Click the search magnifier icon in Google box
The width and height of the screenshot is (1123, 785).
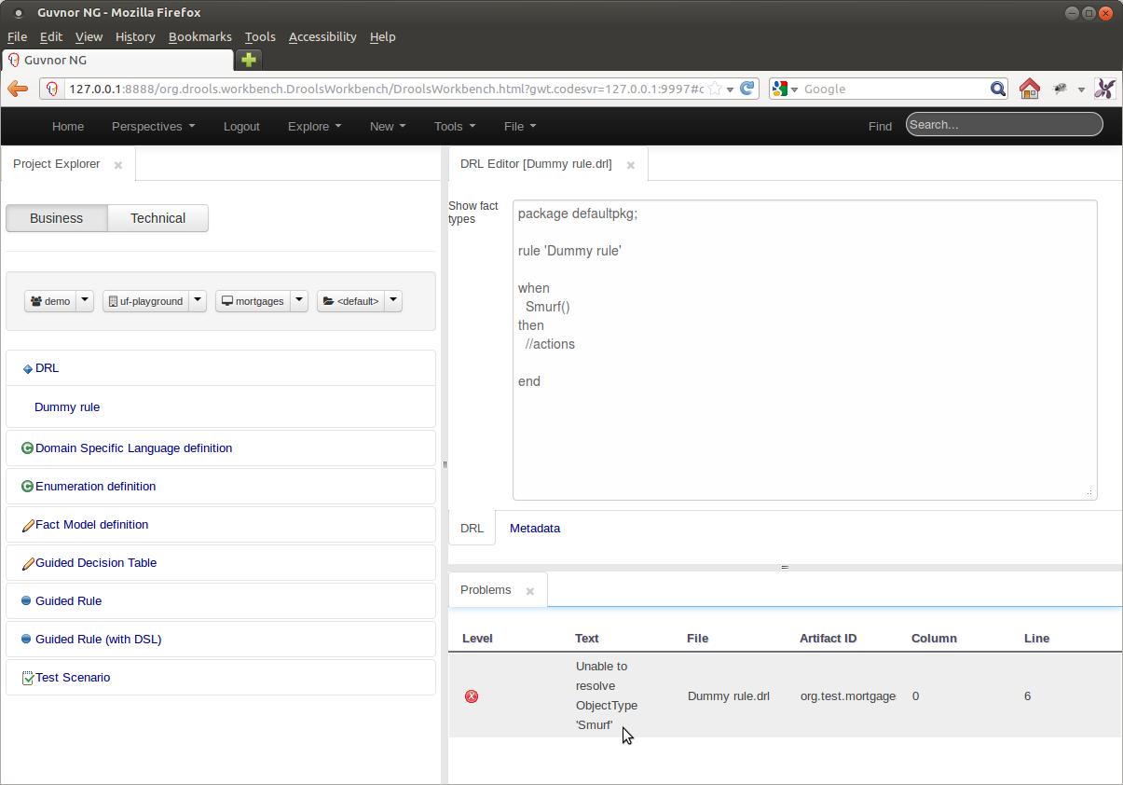coord(997,89)
